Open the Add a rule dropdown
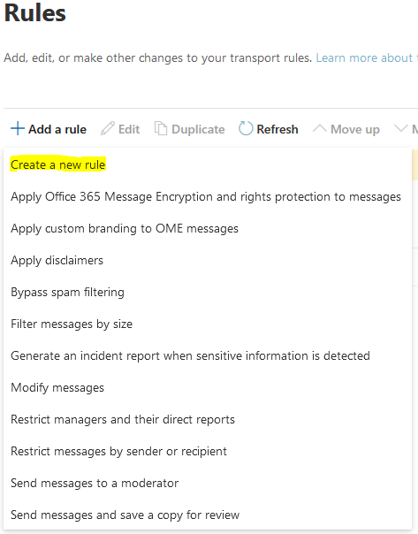418x534 pixels. tap(49, 129)
